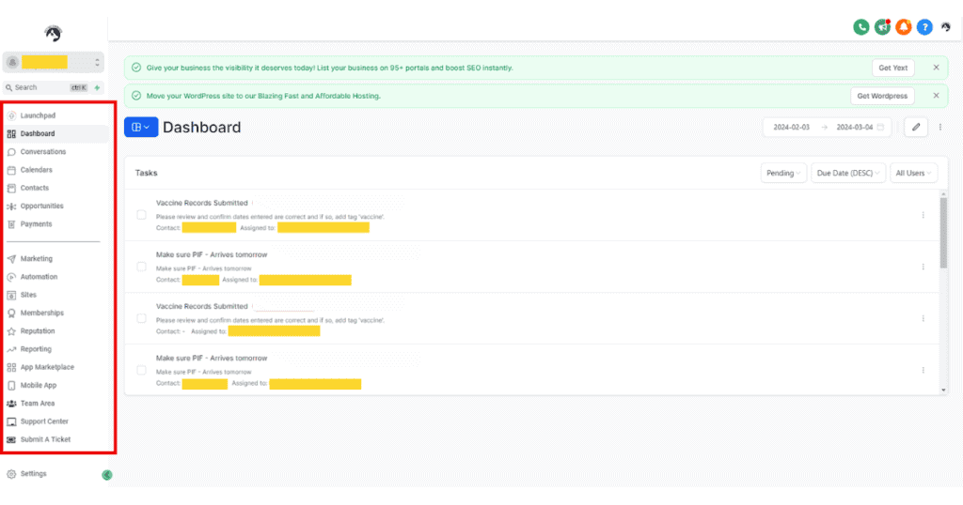Click the start date 2024-02-03 field
The width and height of the screenshot is (963, 505).
point(792,128)
